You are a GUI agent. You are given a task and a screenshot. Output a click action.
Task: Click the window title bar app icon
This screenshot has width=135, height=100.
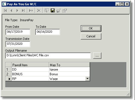[x=4, y=4]
